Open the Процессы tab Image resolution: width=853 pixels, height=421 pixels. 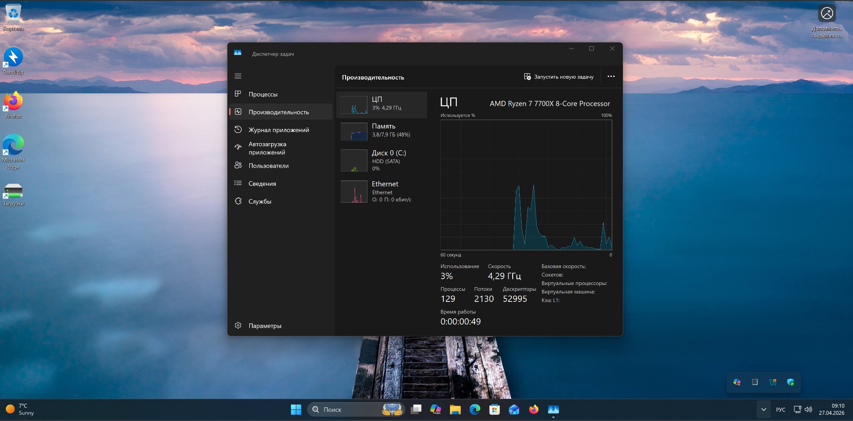[263, 94]
